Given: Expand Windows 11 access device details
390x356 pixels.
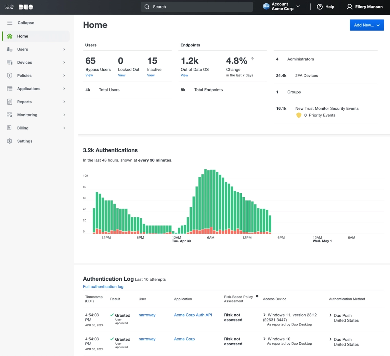Looking at the screenshot, I should point(265,315).
